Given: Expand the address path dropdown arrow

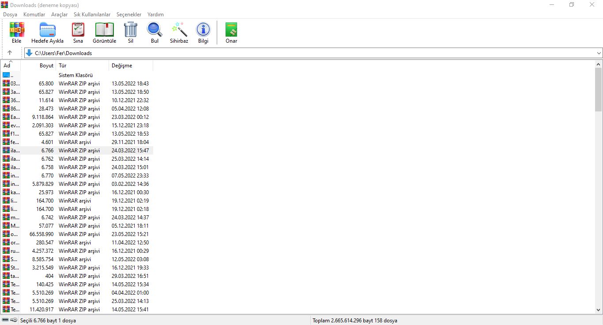Looking at the screenshot, I should pos(599,53).
